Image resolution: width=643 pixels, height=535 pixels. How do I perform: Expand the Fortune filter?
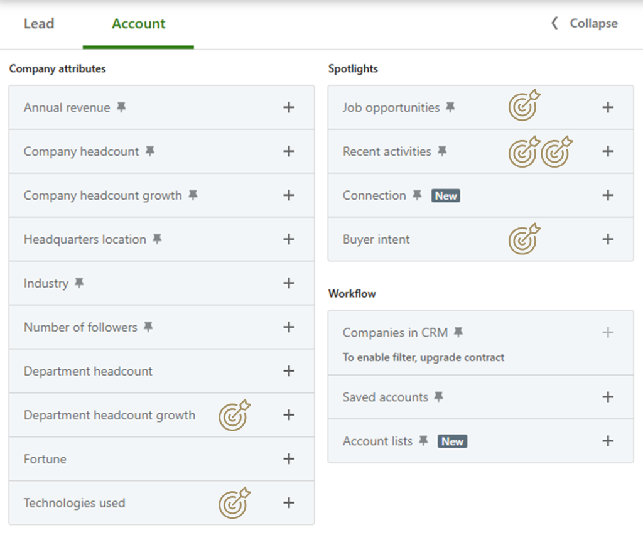click(x=289, y=459)
